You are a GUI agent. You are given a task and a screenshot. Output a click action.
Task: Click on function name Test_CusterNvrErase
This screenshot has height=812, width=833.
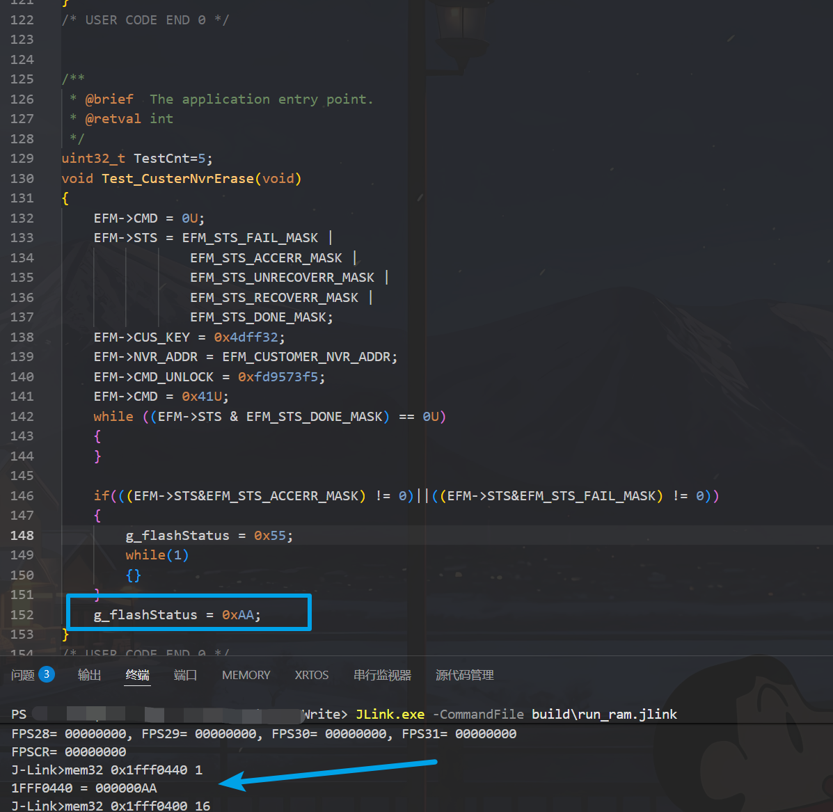[177, 178]
